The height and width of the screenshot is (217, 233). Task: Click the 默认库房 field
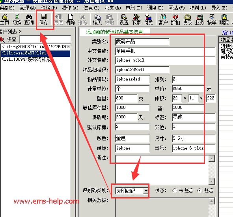132,127
